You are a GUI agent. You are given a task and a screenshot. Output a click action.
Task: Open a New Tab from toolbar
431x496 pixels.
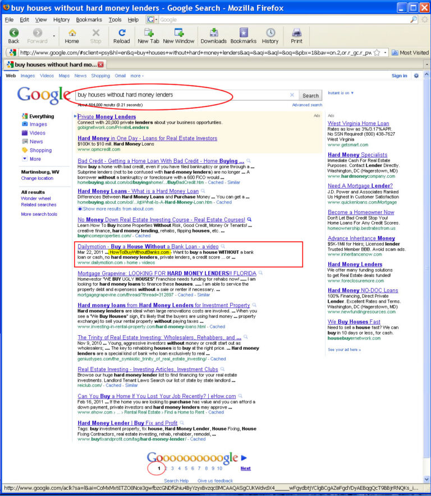tap(148, 33)
